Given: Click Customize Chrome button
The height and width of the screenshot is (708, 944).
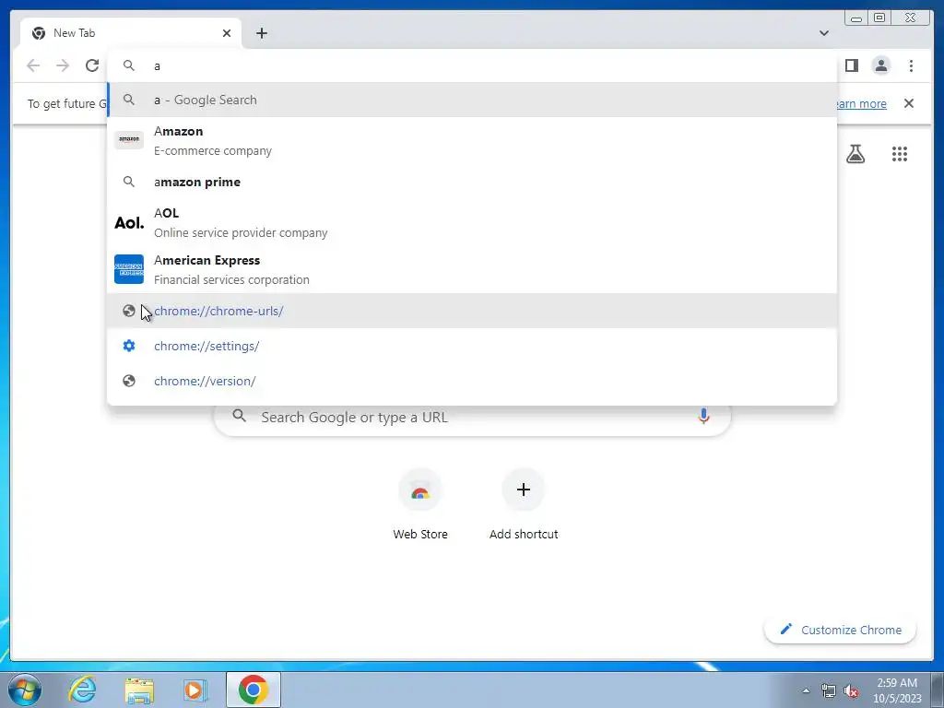Looking at the screenshot, I should 841,630.
